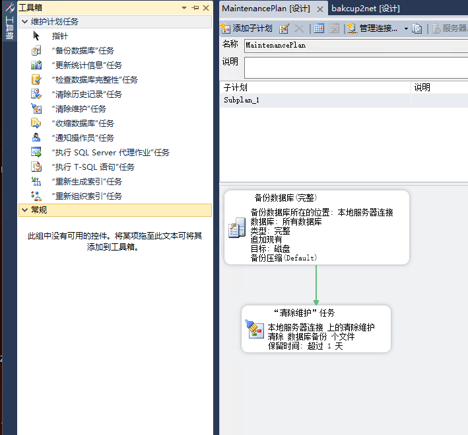Select the Back Up Database task icon in toolbox
Image resolution: width=468 pixels, height=435 pixels.
36,51
